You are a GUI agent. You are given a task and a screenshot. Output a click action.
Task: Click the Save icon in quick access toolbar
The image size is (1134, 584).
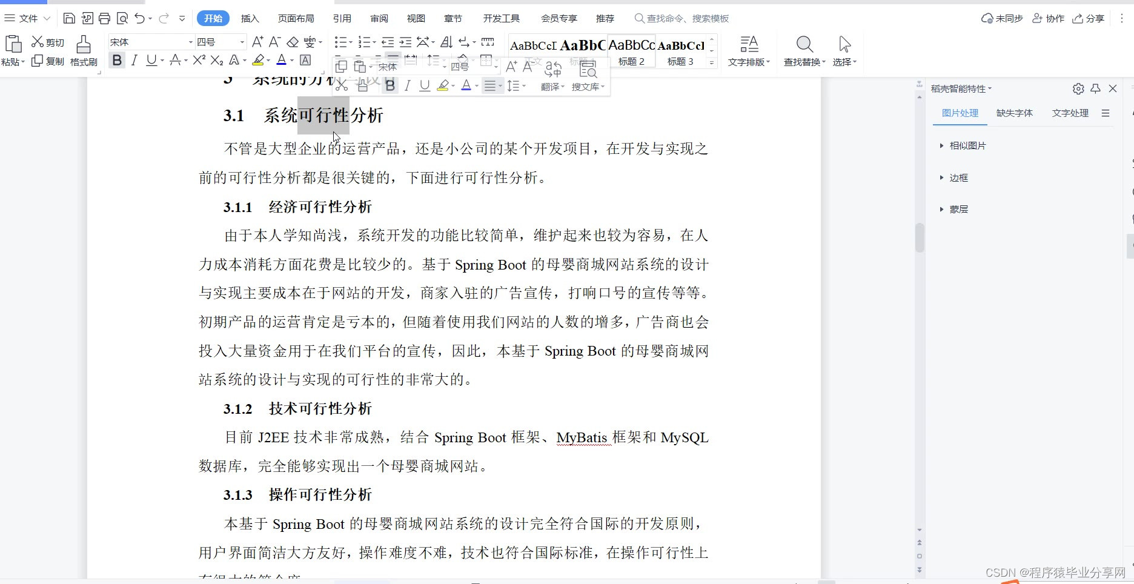pyautogui.click(x=69, y=18)
